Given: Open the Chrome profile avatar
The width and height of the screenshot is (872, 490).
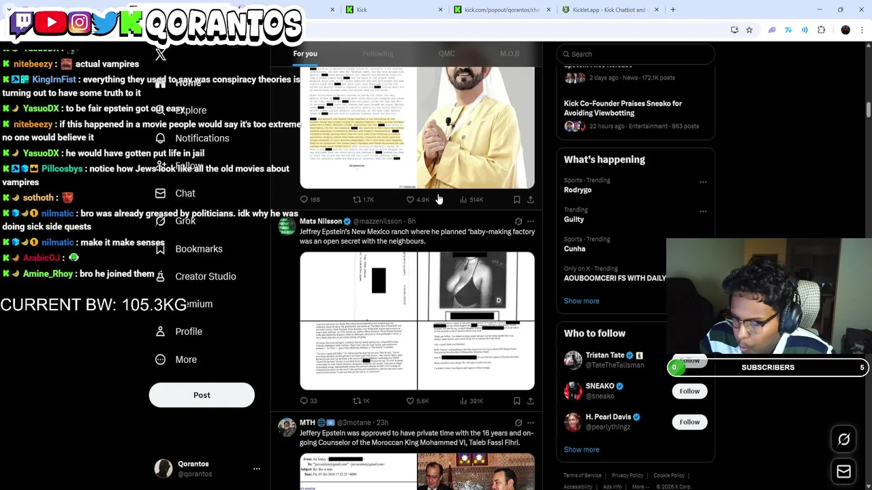Looking at the screenshot, I should pos(845,30).
